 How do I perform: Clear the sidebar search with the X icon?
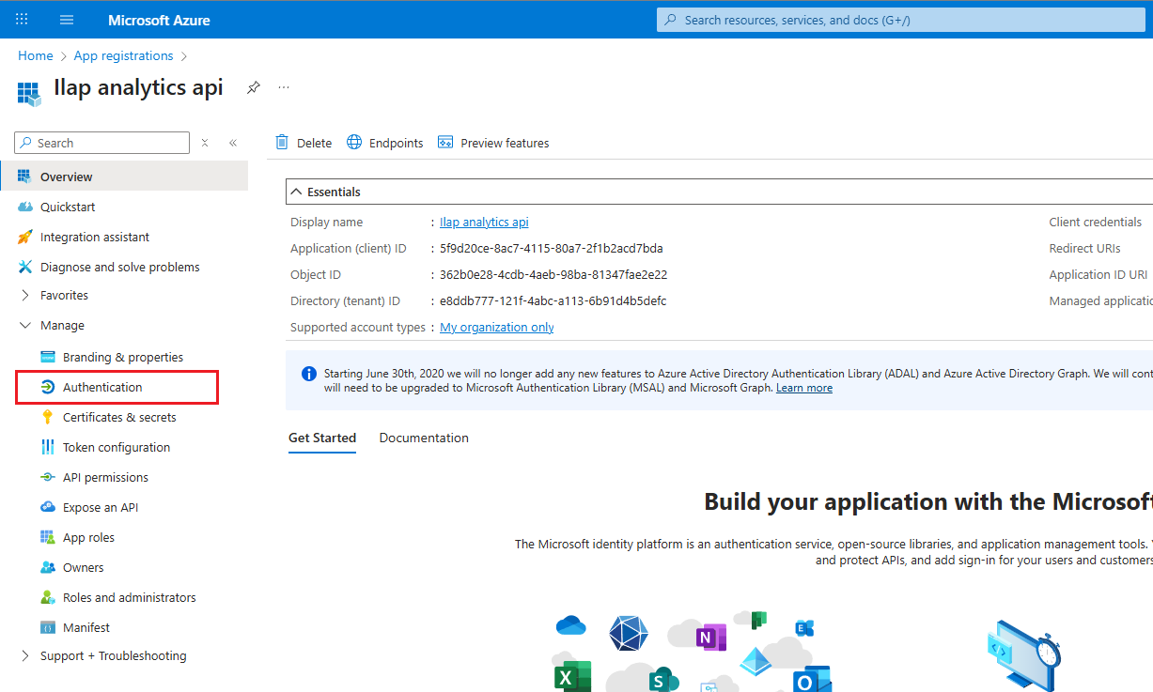pos(205,143)
